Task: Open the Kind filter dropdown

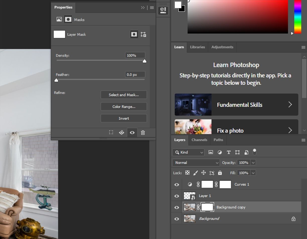Action: pyautogui.click(x=188, y=152)
